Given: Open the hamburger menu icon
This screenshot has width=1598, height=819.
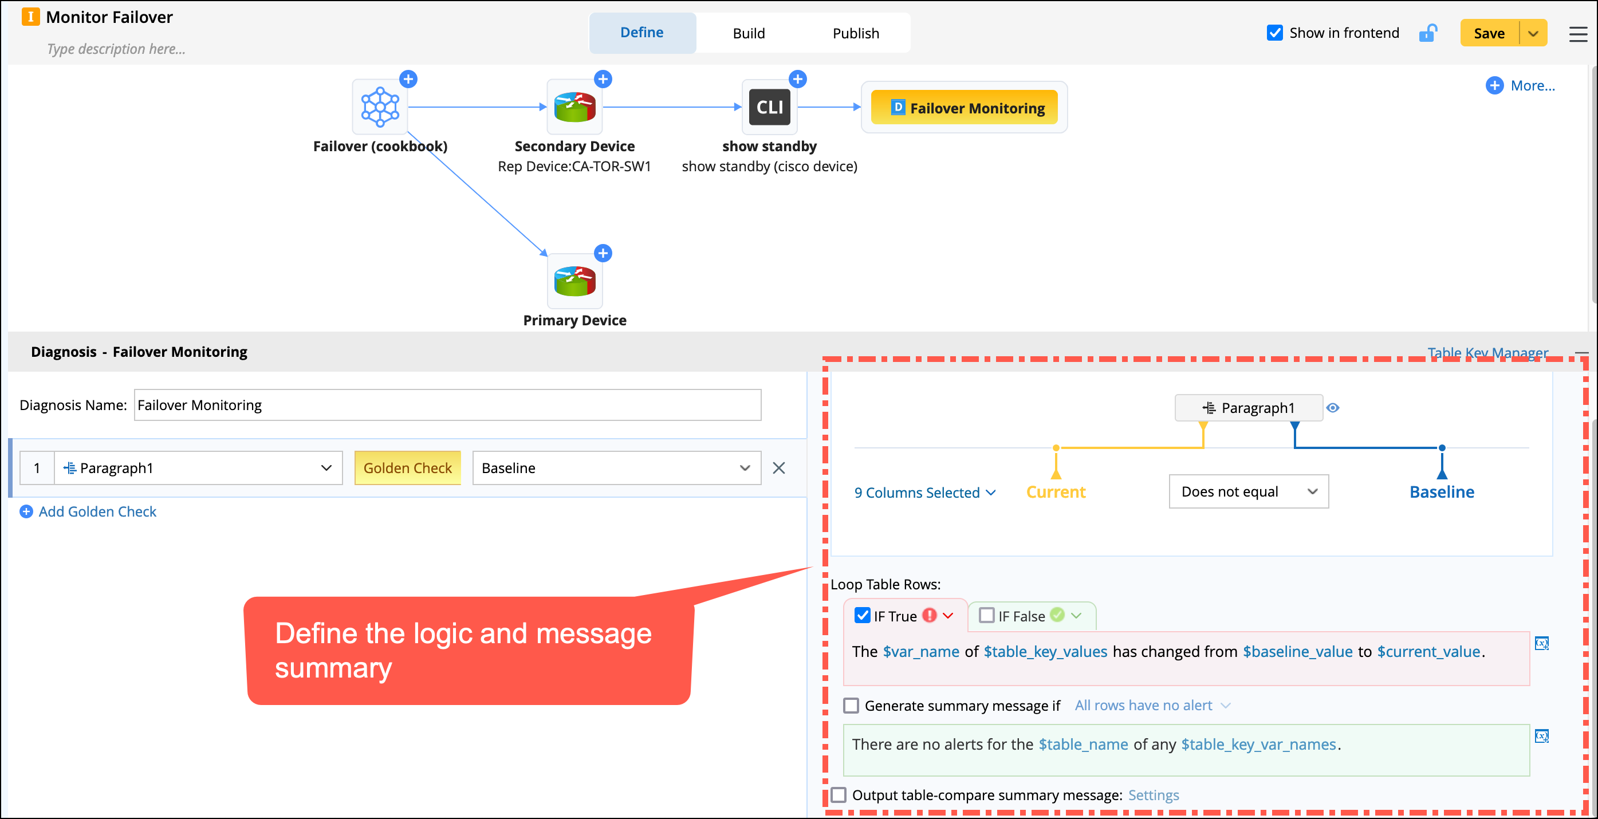Looking at the screenshot, I should 1578,33.
